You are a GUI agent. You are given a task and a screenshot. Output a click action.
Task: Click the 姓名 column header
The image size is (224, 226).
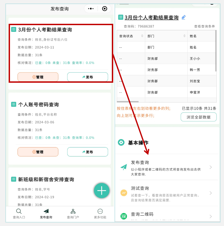click(x=202, y=36)
